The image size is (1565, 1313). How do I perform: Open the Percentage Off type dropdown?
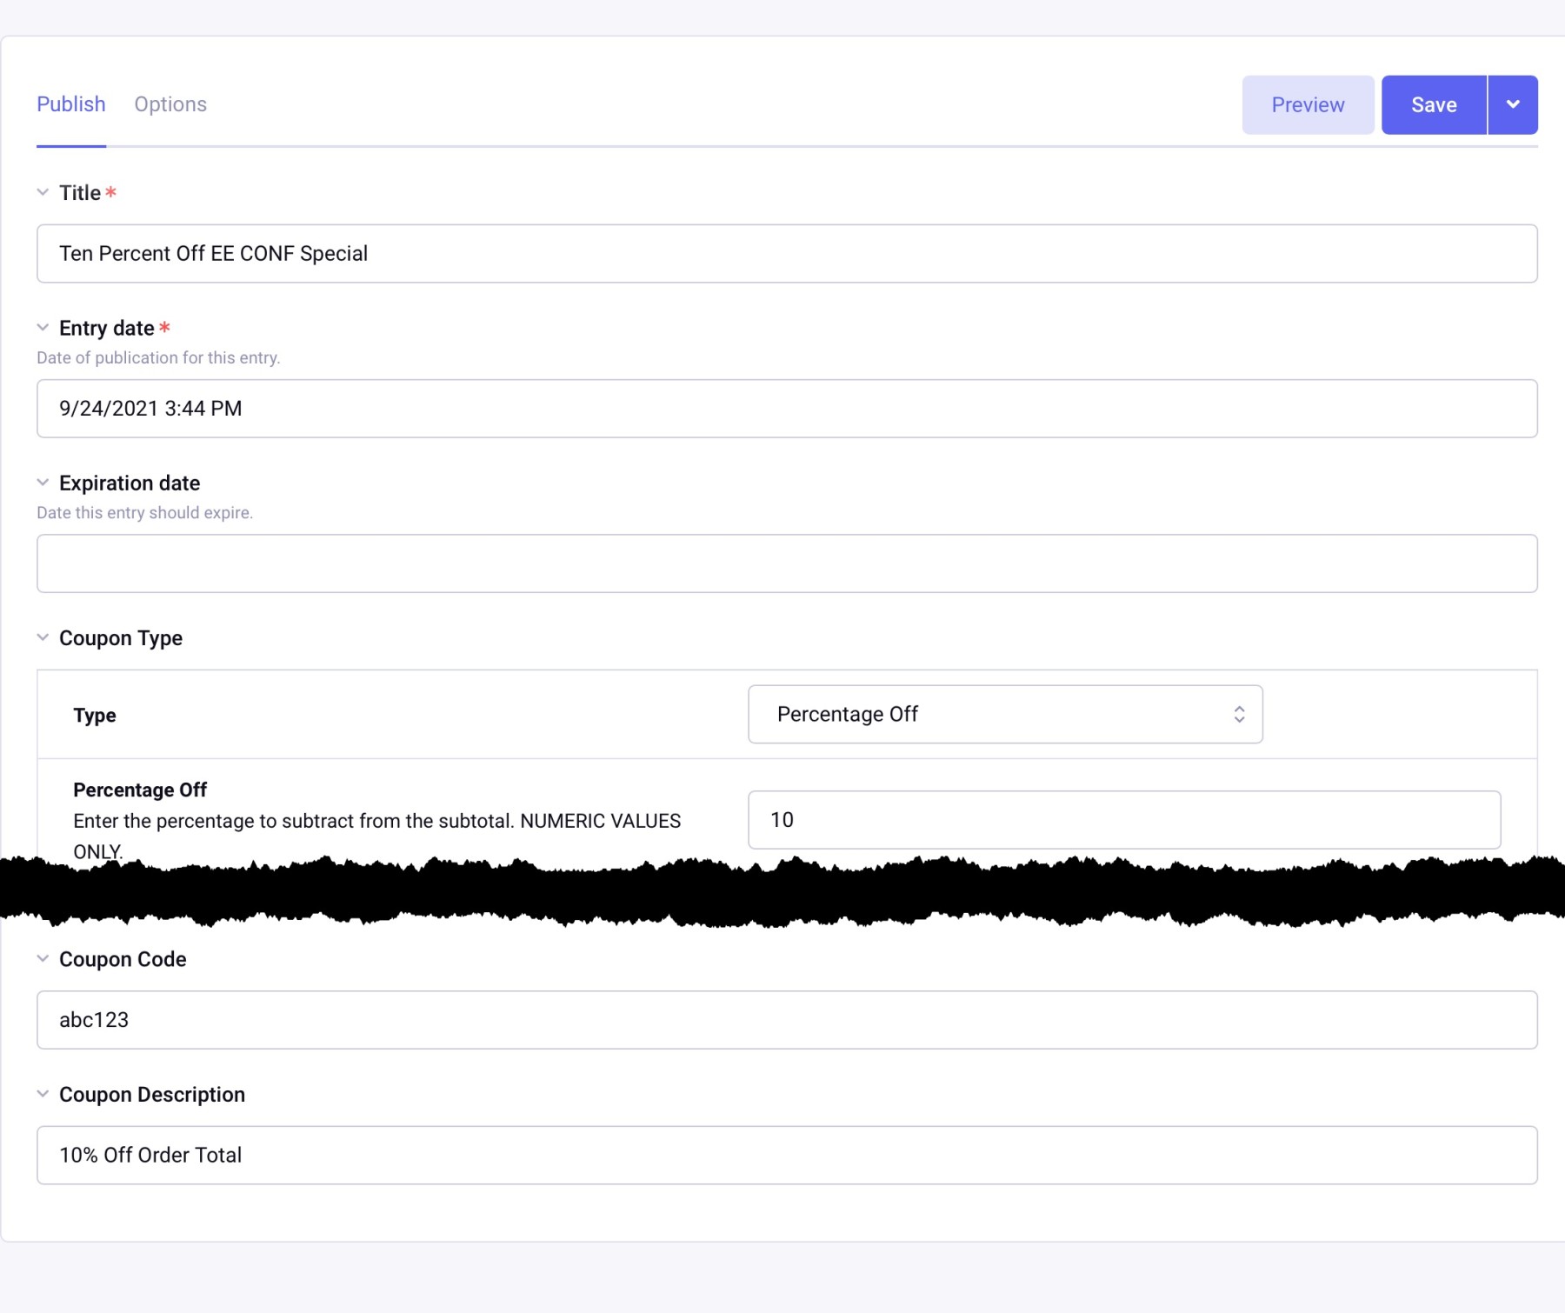pos(1004,714)
